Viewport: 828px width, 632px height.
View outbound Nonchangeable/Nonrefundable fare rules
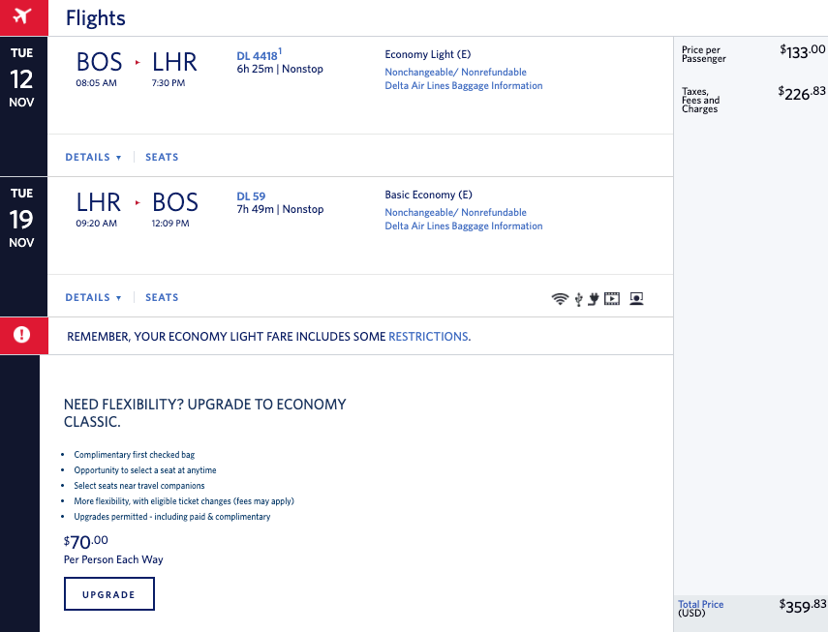point(455,73)
